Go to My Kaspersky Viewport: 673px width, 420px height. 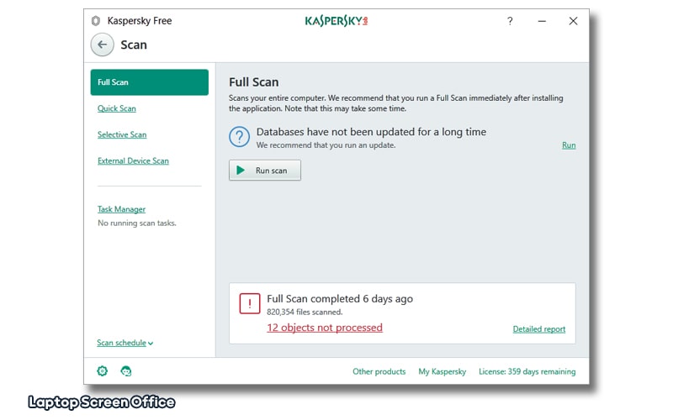pos(442,371)
